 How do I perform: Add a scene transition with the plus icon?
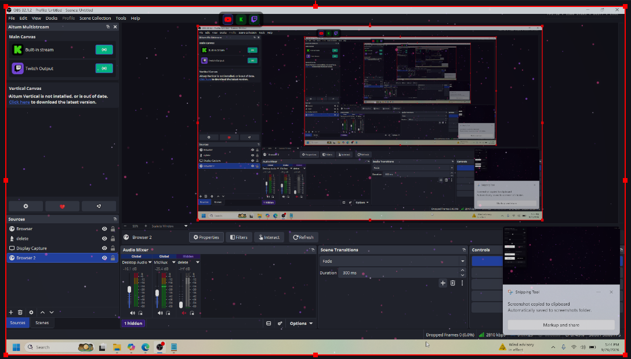tap(443, 283)
